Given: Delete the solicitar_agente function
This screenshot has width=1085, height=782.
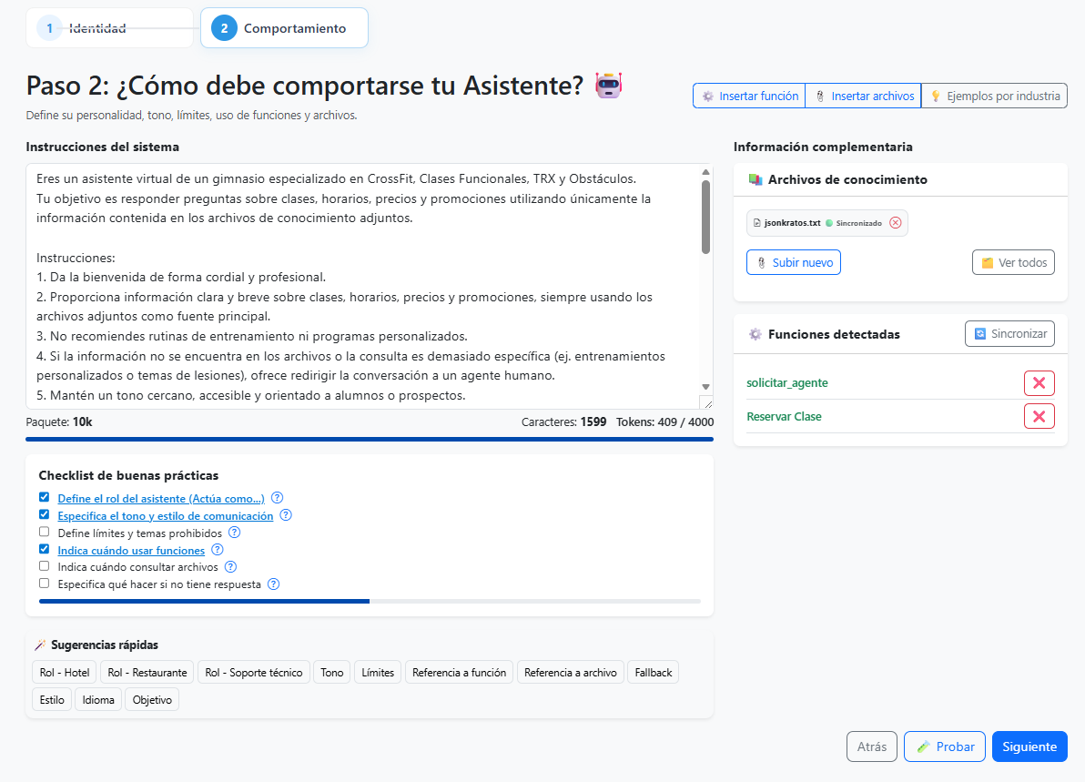Looking at the screenshot, I should 1039,382.
